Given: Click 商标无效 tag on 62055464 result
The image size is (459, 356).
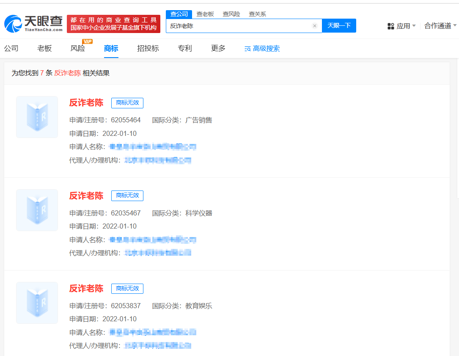Looking at the screenshot, I should (x=127, y=103).
